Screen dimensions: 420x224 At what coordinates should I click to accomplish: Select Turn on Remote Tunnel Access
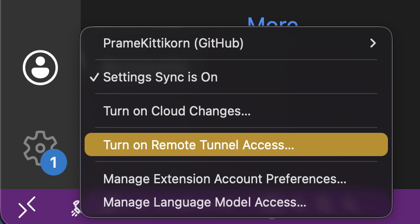click(199, 144)
